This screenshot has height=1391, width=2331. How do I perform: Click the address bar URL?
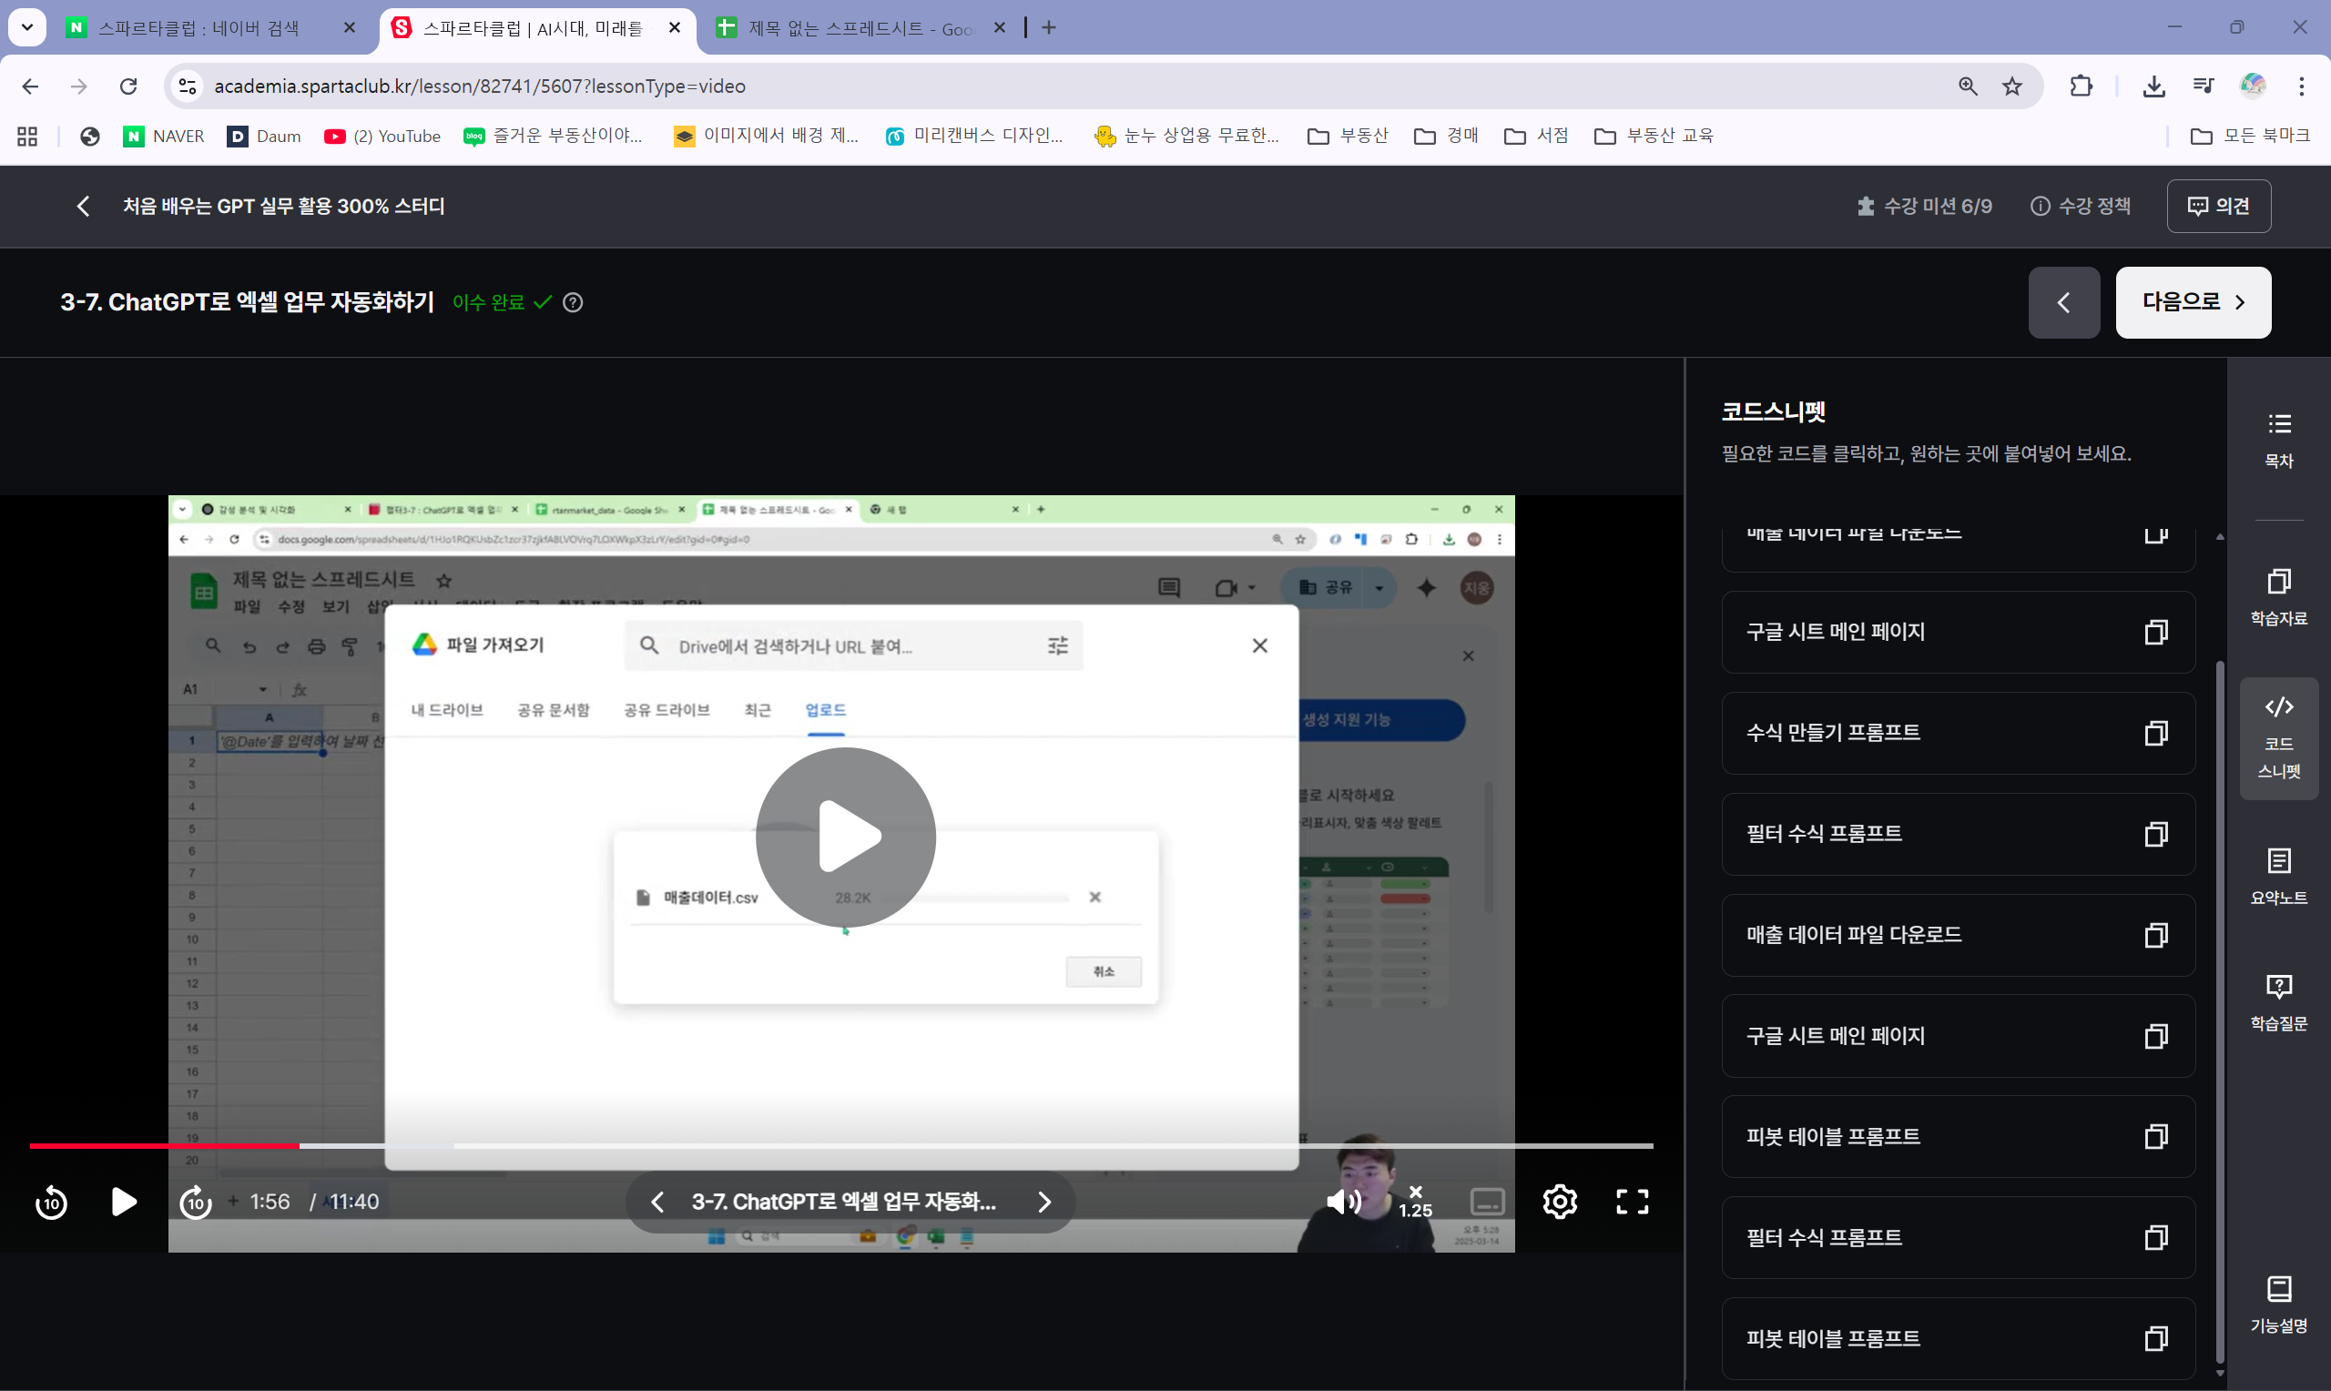click(x=480, y=86)
